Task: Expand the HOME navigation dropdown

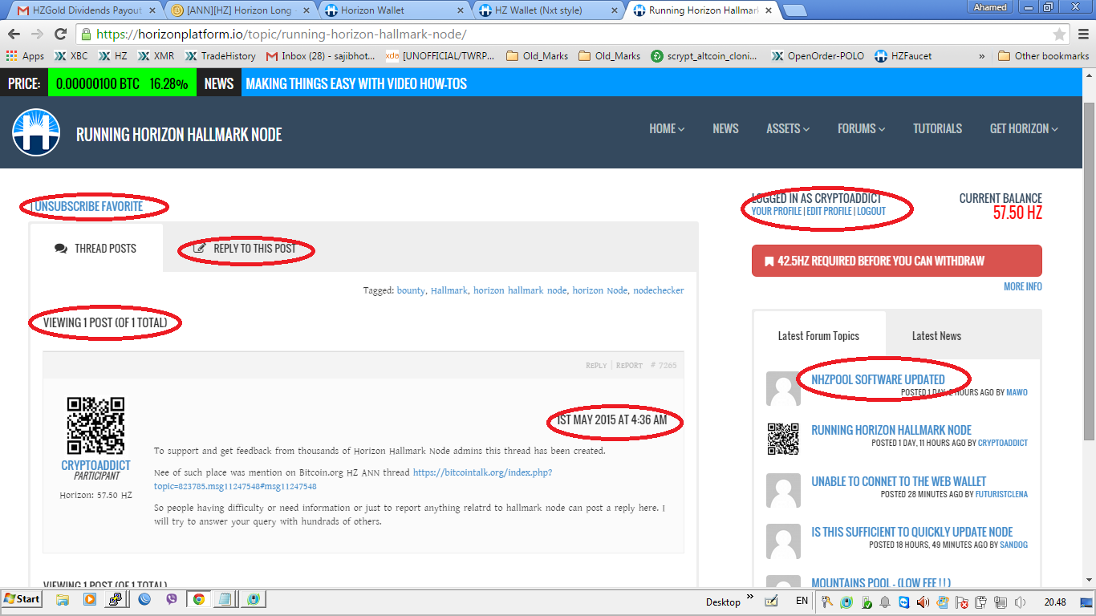Action: [x=667, y=128]
